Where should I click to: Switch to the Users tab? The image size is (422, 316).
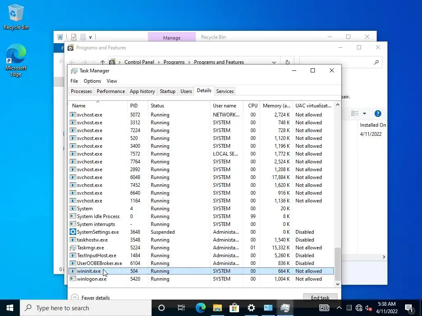(x=186, y=91)
